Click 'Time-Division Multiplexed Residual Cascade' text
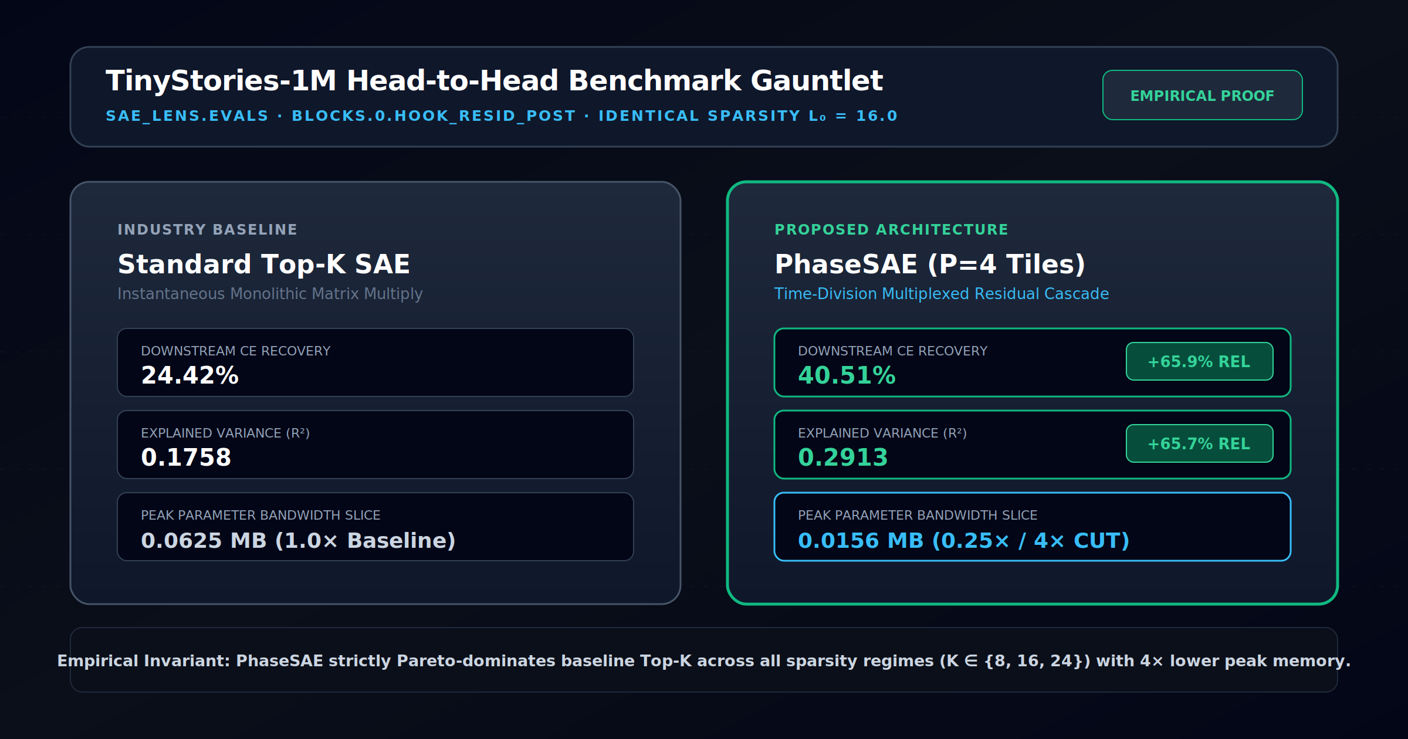 pos(942,293)
